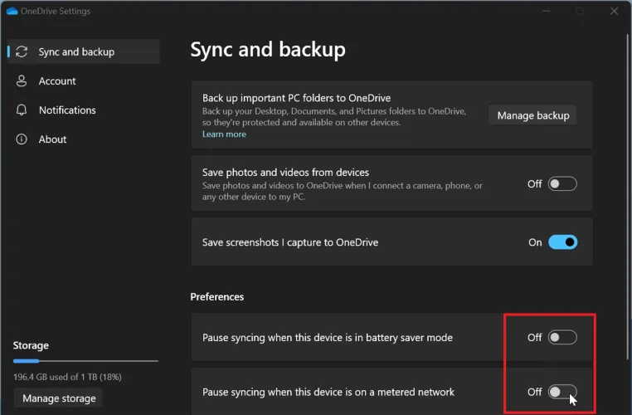Image resolution: width=632 pixels, height=415 pixels.
Task: Click the storage usage progress bar
Action: pos(85,361)
